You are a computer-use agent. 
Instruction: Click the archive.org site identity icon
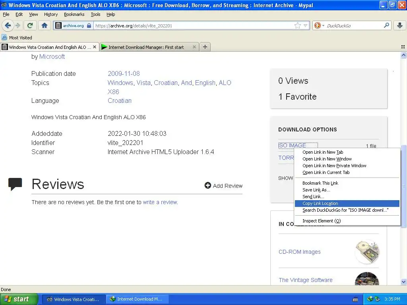tap(73, 25)
